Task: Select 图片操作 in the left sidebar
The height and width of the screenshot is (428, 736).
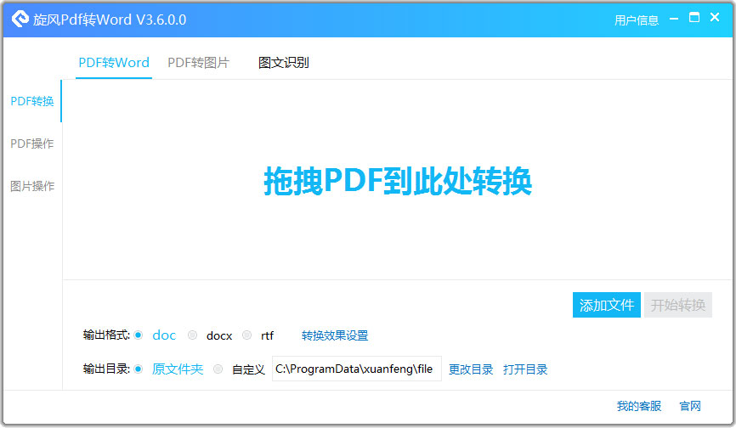Action: [32, 186]
